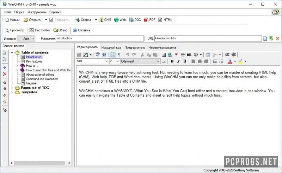Open the Сборка menu in menu bar
Viewport: 282px width, 173px height.
pyautogui.click(x=19, y=12)
